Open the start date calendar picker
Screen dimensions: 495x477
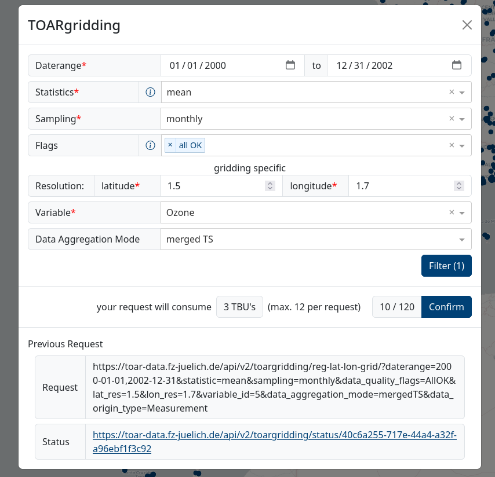(x=290, y=65)
